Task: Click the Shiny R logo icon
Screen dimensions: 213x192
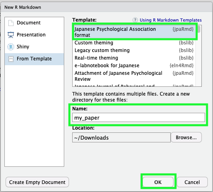Action: pos(11,47)
